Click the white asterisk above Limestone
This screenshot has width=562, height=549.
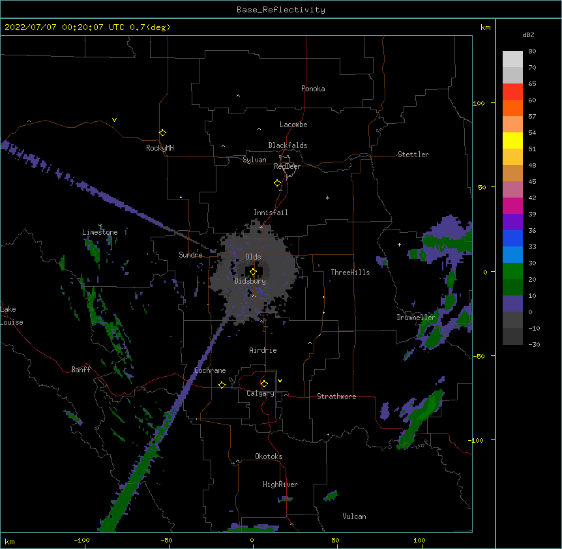[100, 226]
